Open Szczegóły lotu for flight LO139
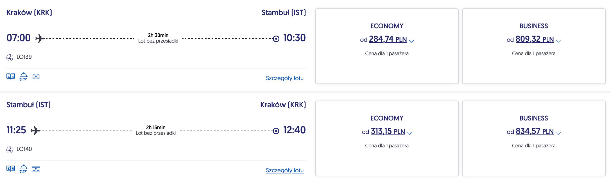The image size is (611, 181). 285,78
